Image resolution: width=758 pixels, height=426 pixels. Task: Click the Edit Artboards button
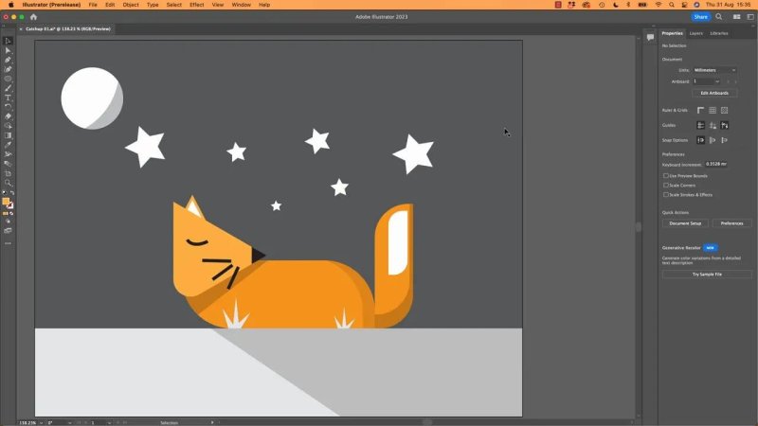point(714,93)
